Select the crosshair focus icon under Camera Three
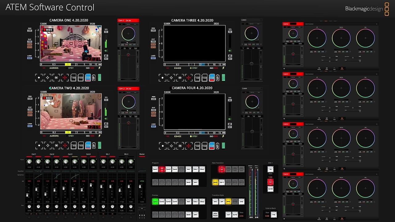This screenshot has height=222, width=395. (171, 78)
